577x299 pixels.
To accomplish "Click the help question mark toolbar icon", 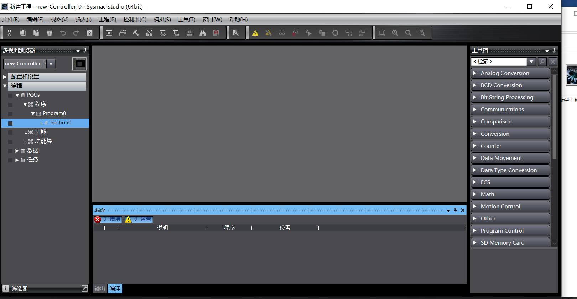I will (89, 33).
